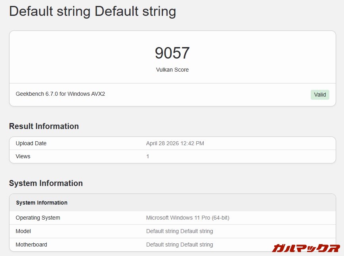Click the Views row label
The width and height of the screenshot is (344, 256).
click(23, 156)
